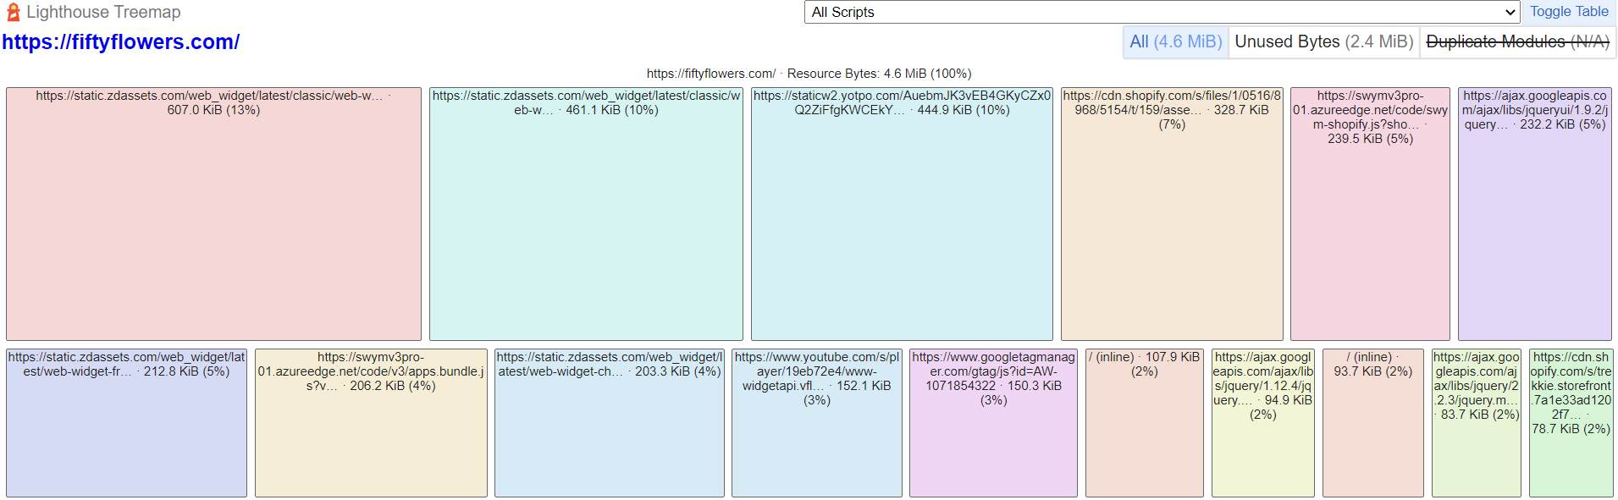Select the apps.bundle.js 206.2 KiB tile
Viewport: 1618px width, 500px height.
[371, 423]
